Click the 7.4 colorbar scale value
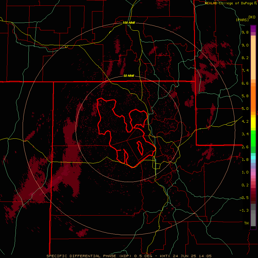The height and width of the screenshot is (258, 258). point(245,71)
